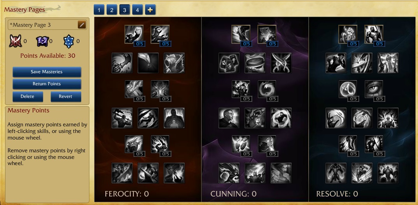
Task: Switch to mastery page tab 2
Action: (x=112, y=10)
